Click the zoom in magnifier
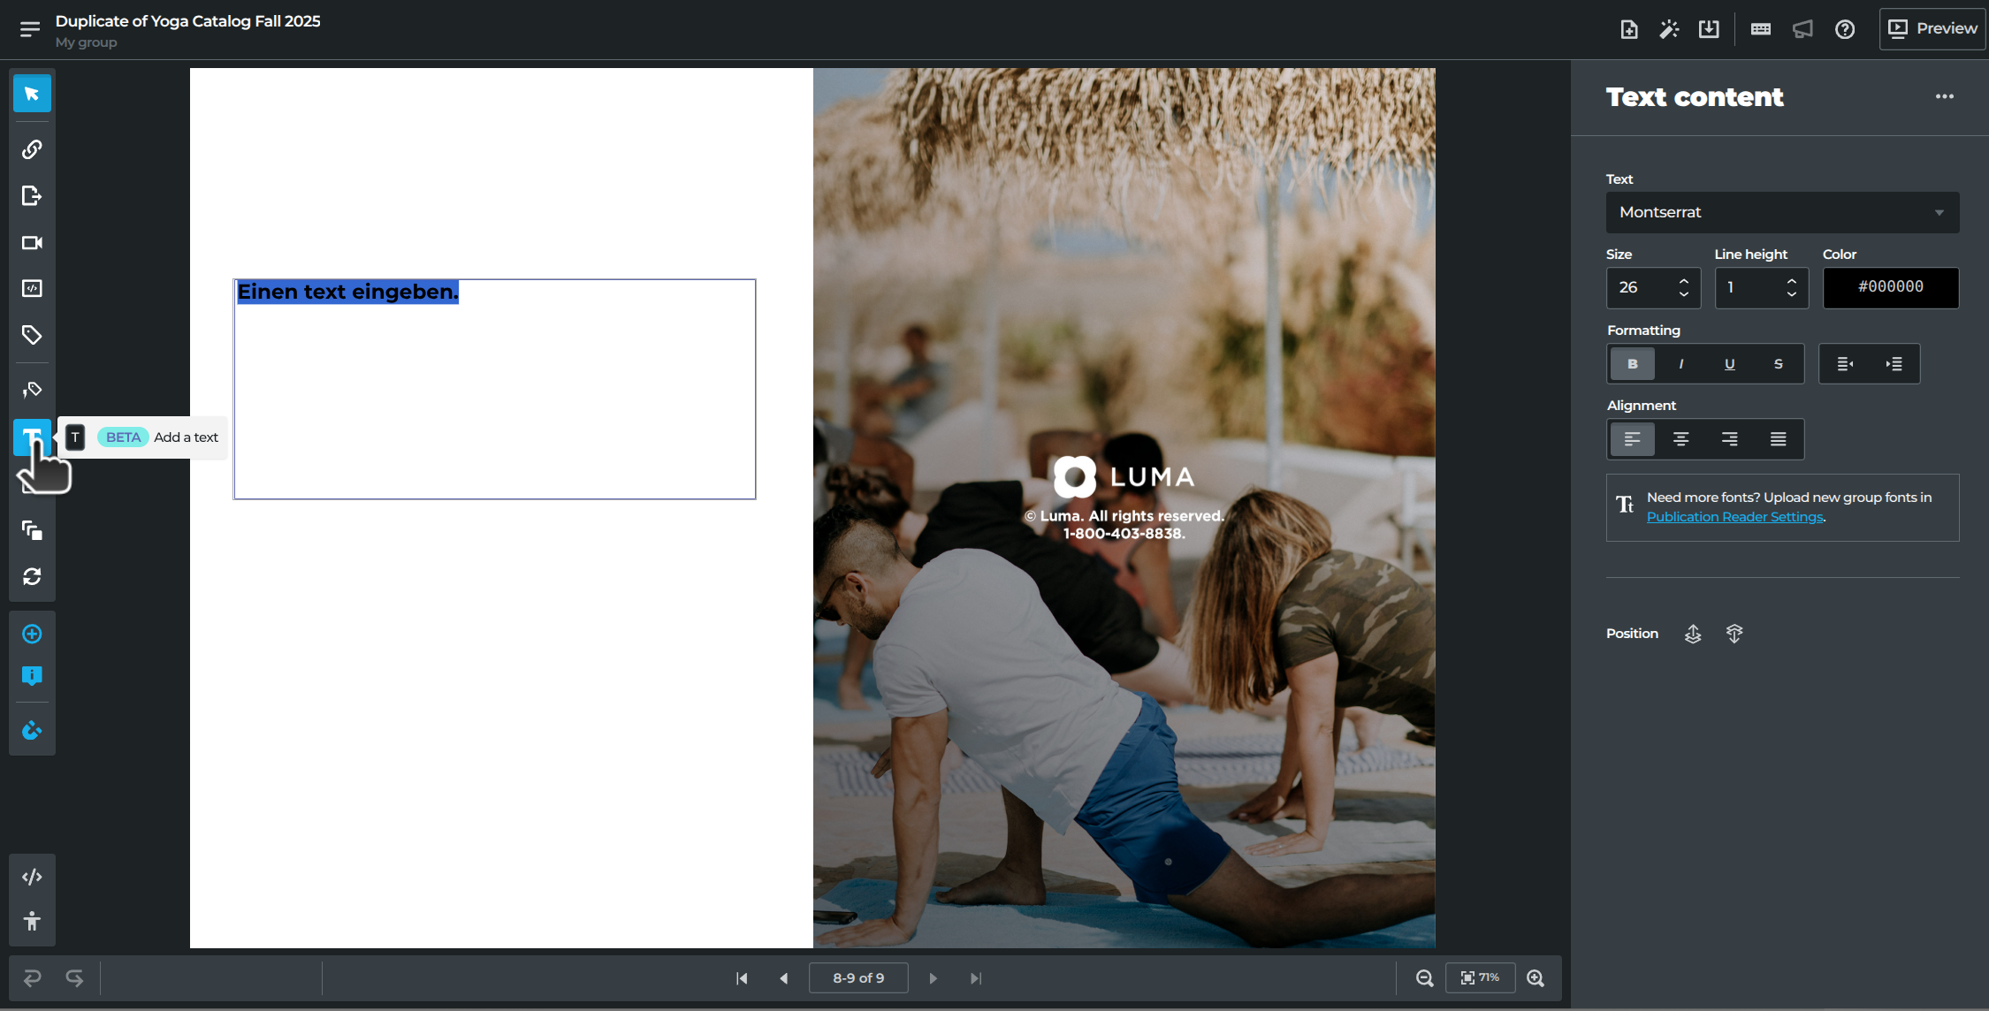Viewport: 1989px width, 1011px height. pyautogui.click(x=1536, y=978)
